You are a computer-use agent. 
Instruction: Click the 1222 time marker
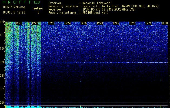coord(35,23)
